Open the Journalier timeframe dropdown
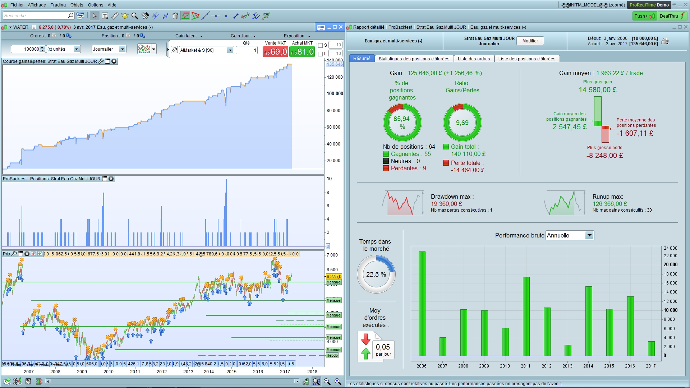Viewport: 690px width, 388px height. coord(122,49)
